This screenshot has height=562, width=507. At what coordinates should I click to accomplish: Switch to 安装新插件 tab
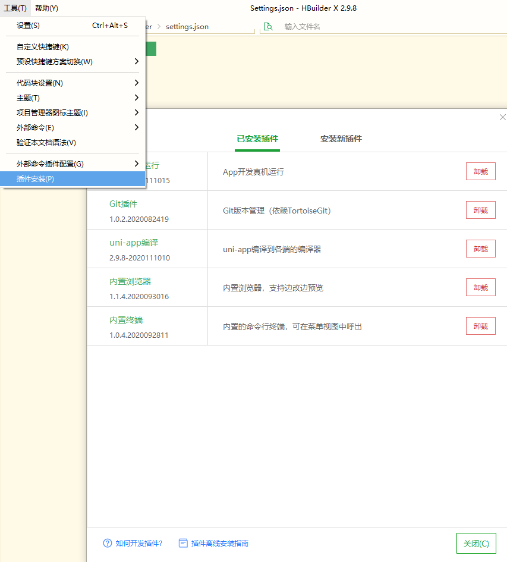point(341,139)
